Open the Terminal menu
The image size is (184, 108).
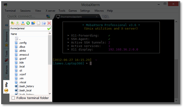10,11
